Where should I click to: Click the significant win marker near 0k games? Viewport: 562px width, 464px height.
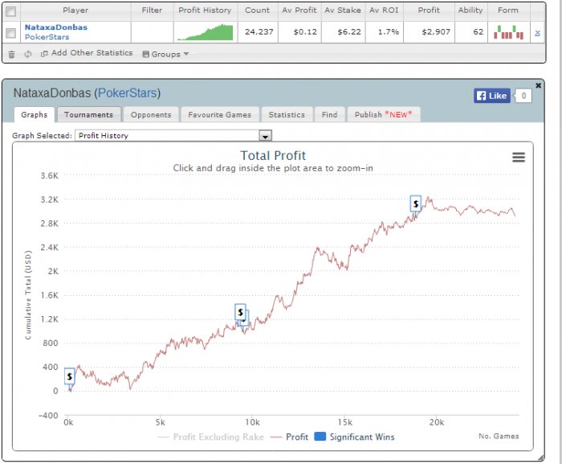pyautogui.click(x=70, y=376)
